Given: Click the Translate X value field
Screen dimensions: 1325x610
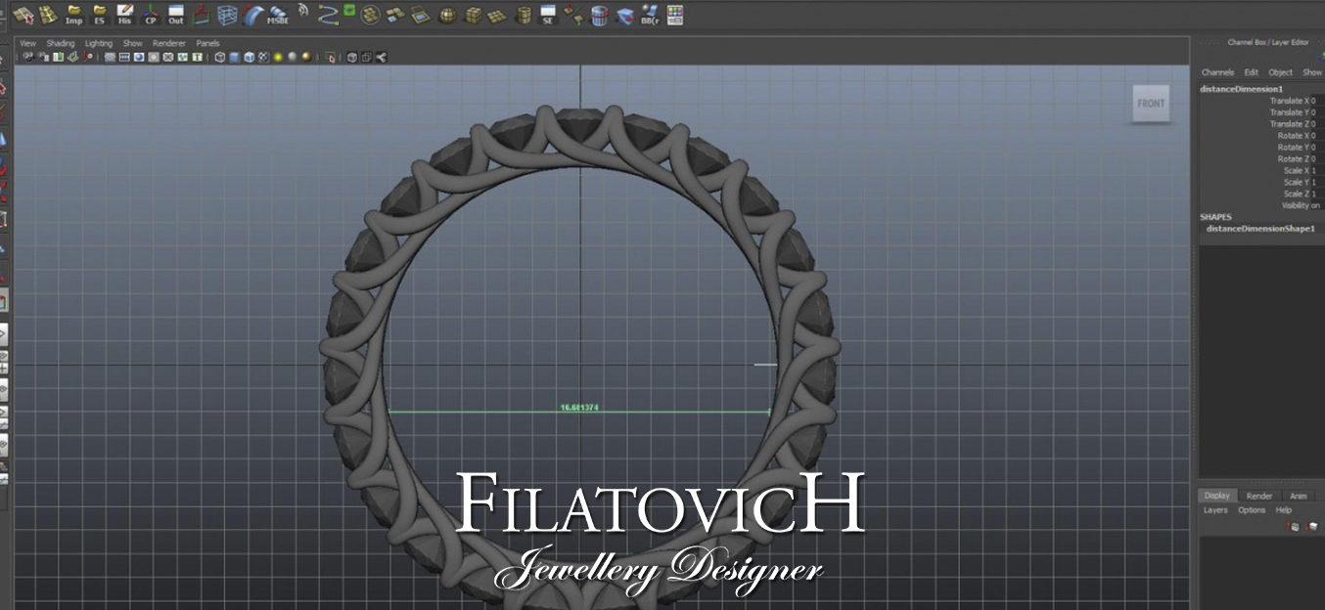Looking at the screenshot, I should click(x=1316, y=101).
